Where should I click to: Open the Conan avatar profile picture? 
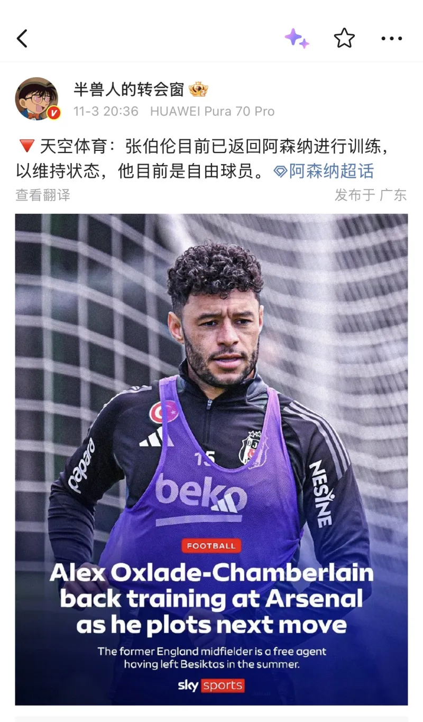pos(36,98)
